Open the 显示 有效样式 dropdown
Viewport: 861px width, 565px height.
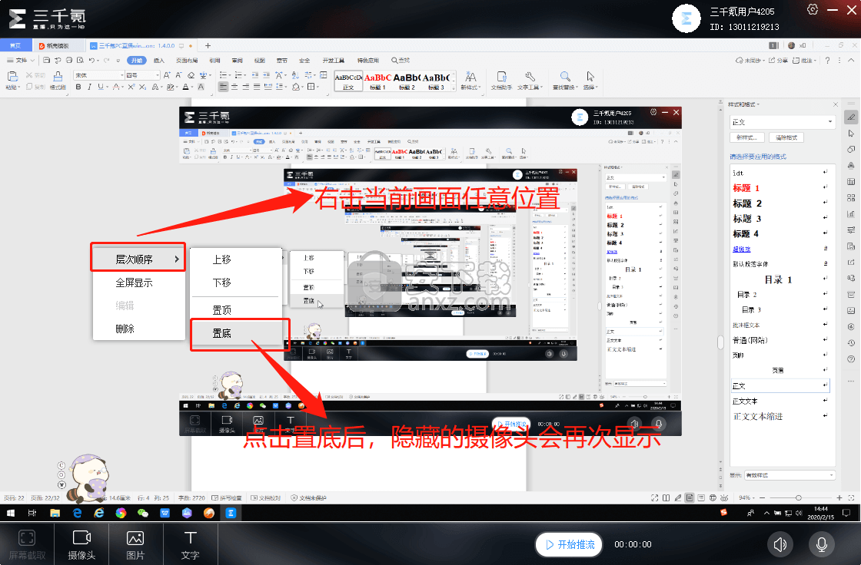[790, 475]
